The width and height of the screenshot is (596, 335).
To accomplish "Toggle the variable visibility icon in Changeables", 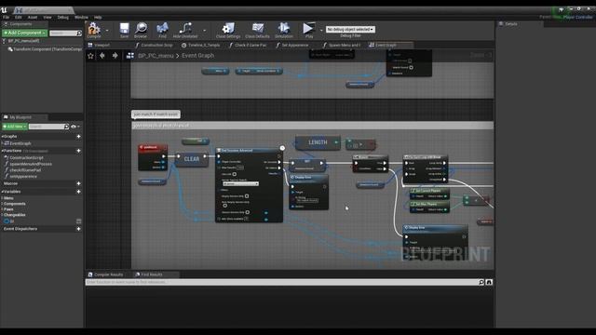I will pos(78,221).
